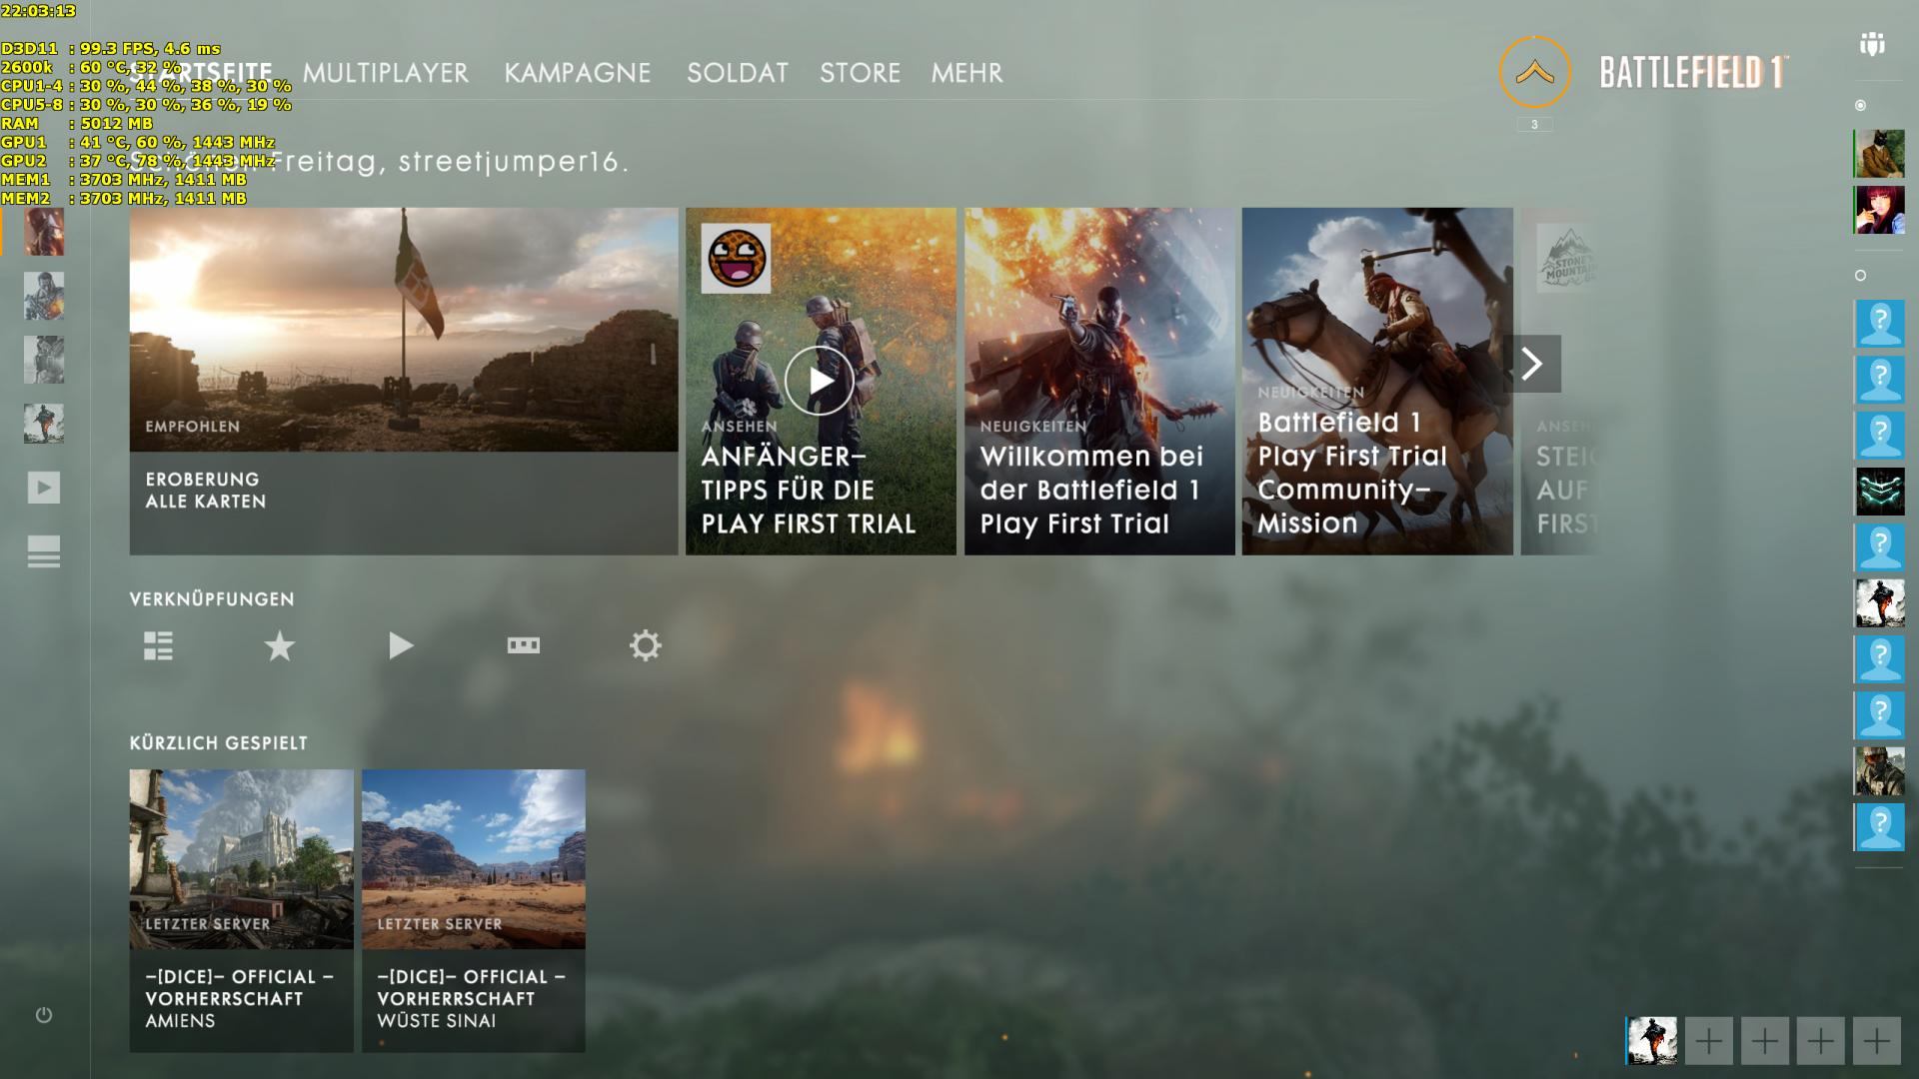Toggle the online friends section indicator
Viewport: 1919px width, 1079px height.
1860,105
